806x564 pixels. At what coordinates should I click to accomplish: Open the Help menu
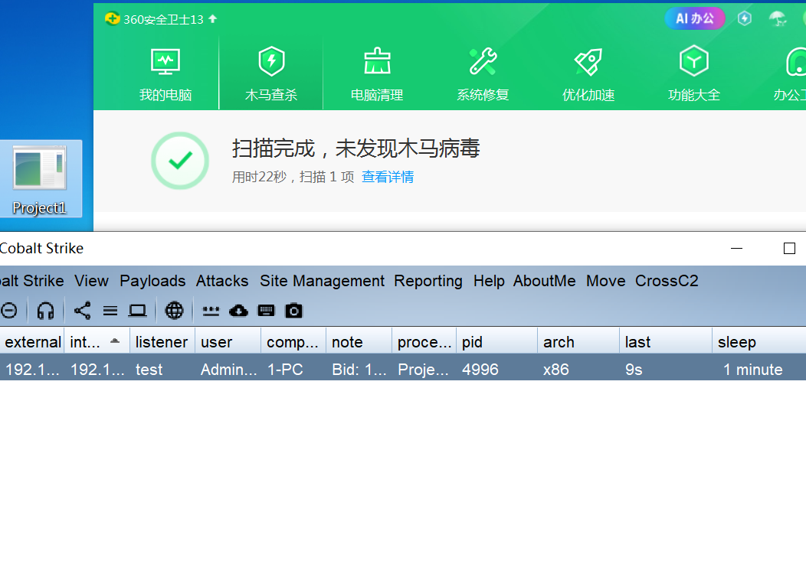[489, 281]
